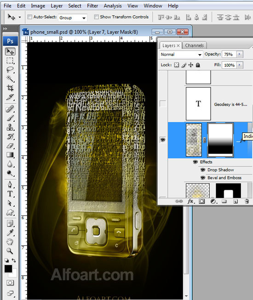Select the Dodge tool
Image resolution: width=253 pixels, height=300 pixels.
[10, 173]
